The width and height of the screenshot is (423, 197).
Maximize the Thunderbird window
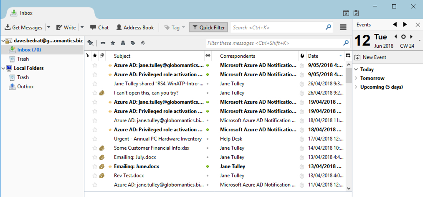point(394,7)
